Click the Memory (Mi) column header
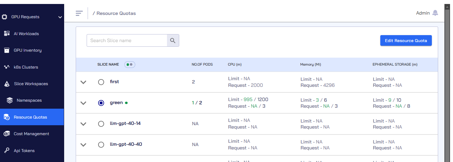Screen dimensions: 453x162 310,65
